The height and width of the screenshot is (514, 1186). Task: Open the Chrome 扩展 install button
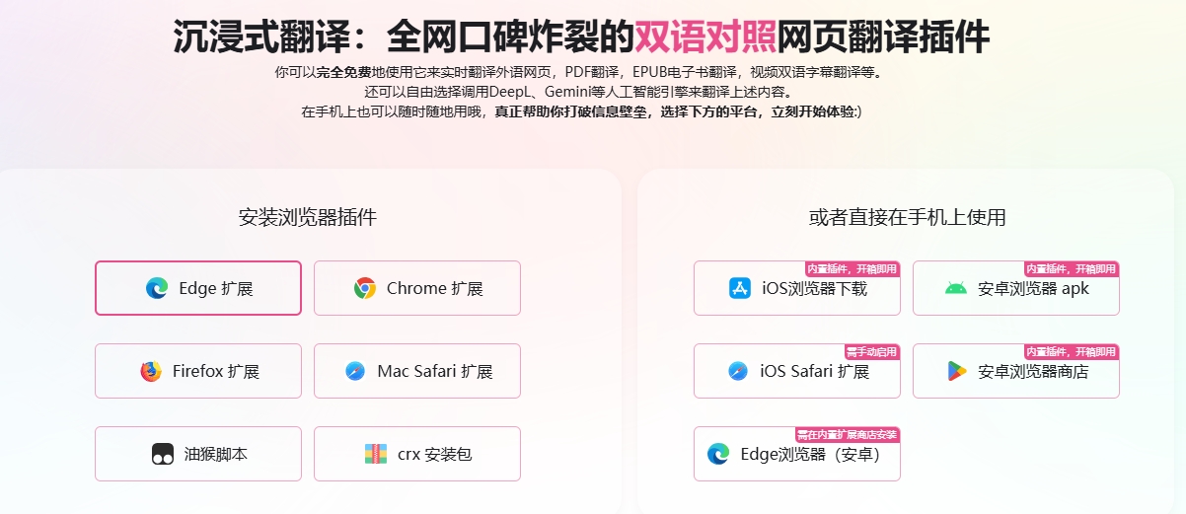pyautogui.click(x=417, y=288)
